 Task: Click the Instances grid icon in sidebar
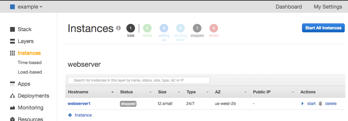coord(12,53)
